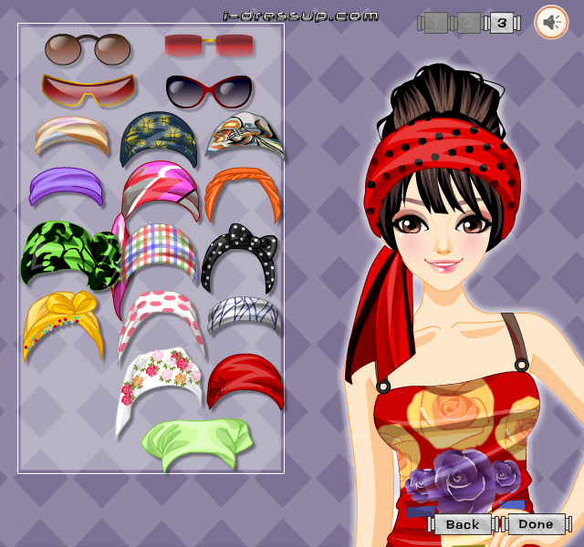Select the orange twisted headband
The image size is (584, 547).
tap(243, 194)
